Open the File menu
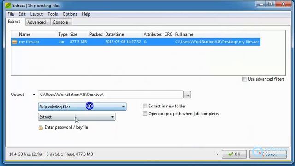 pos(11,14)
